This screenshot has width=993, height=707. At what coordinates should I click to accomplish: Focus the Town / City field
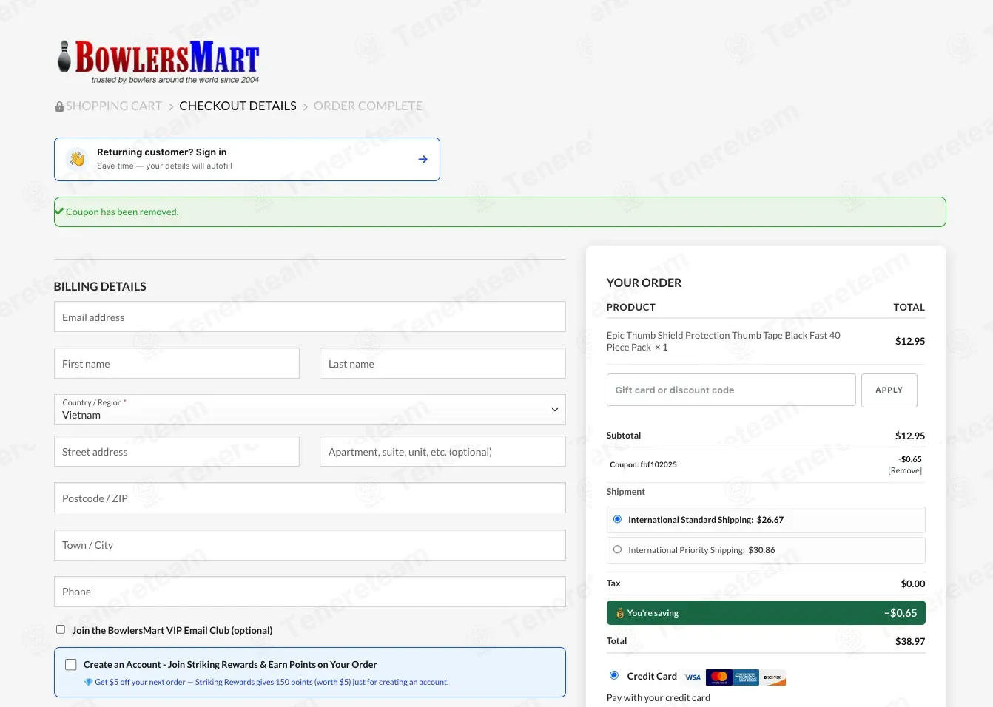[x=310, y=544]
